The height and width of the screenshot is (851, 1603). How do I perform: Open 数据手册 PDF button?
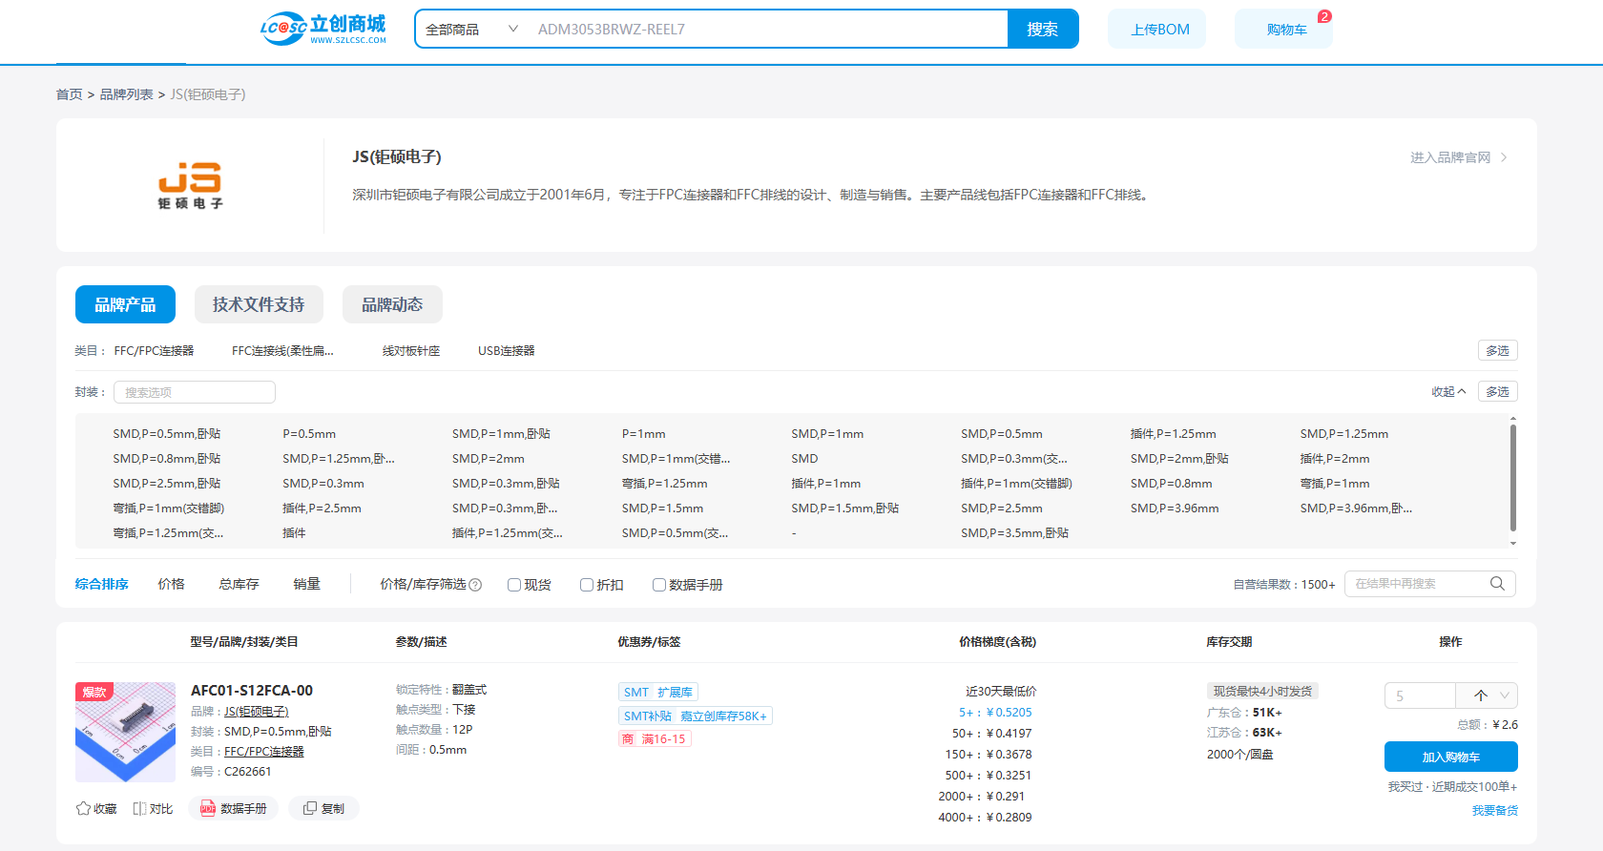coord(234,808)
